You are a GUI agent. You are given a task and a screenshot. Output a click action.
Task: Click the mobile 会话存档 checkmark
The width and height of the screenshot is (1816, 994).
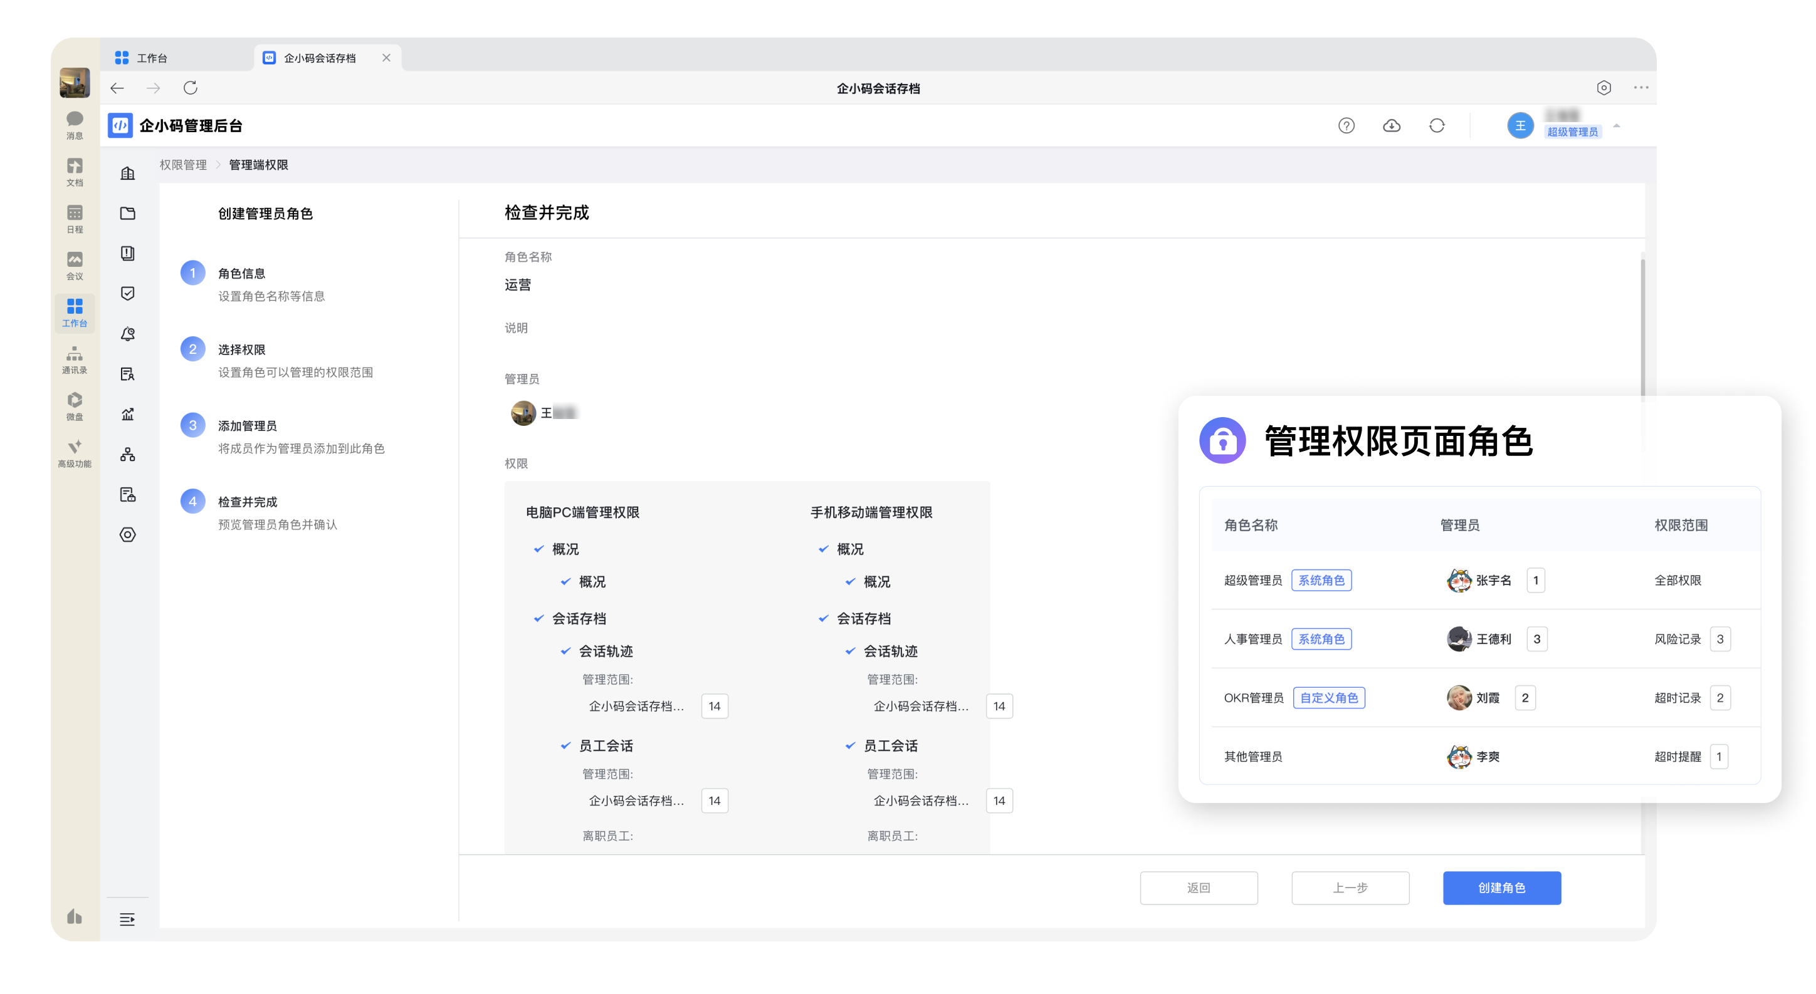(x=824, y=619)
